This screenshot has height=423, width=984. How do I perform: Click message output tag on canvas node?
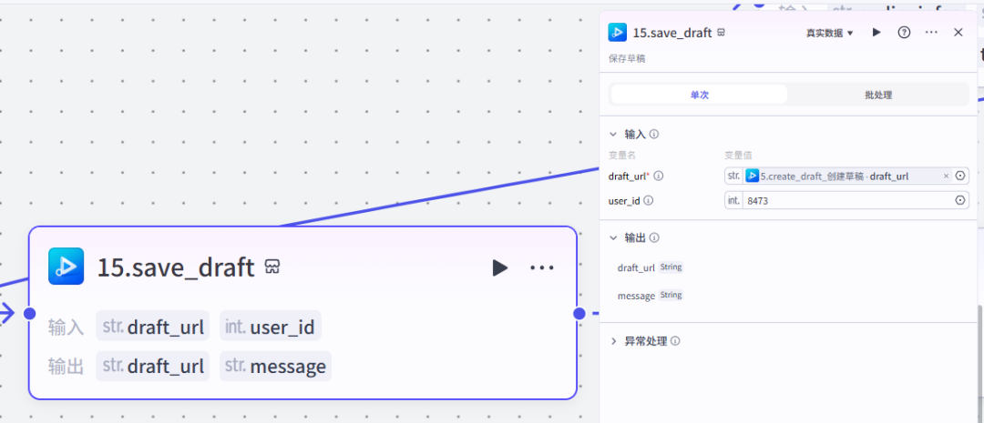(x=275, y=366)
